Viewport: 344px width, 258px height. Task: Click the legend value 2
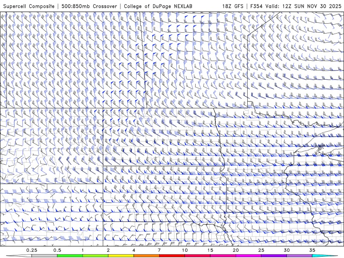108,250
